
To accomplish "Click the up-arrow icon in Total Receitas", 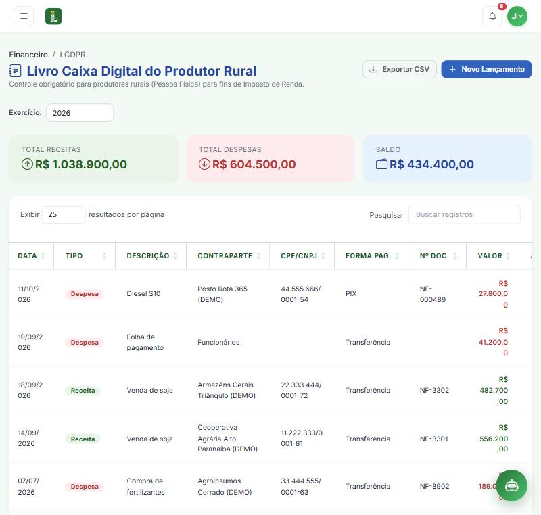I will click(27, 164).
